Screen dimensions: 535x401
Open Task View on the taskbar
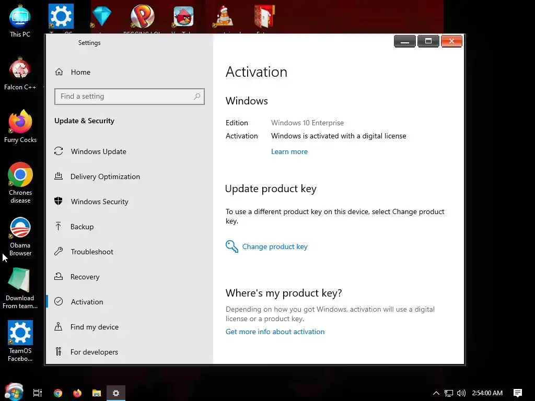coord(38,393)
